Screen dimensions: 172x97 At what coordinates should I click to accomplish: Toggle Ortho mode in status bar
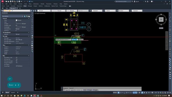124,93
